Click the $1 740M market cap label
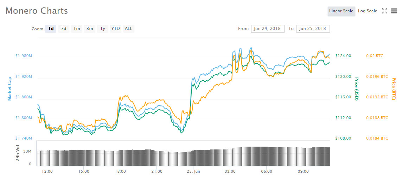 pos(24,139)
